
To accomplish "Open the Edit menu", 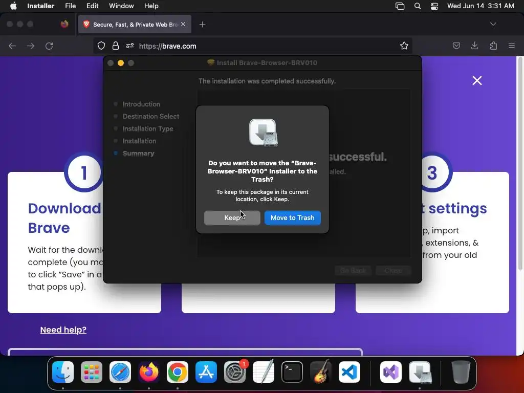I will pos(92,6).
